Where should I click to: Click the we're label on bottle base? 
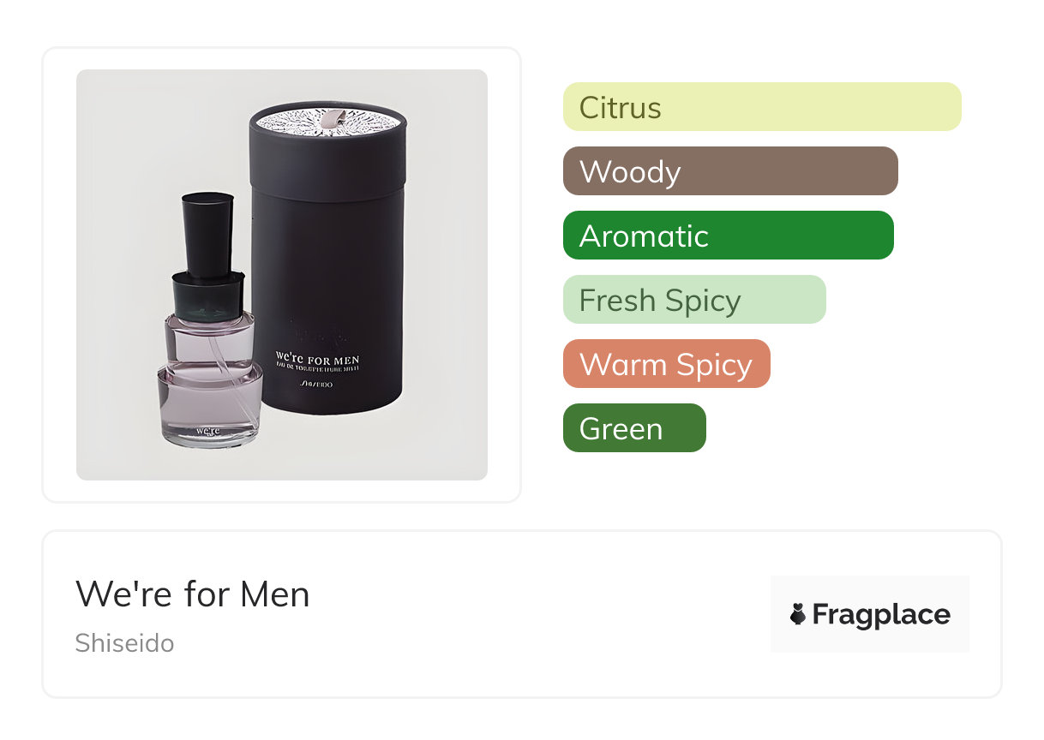pos(208,430)
